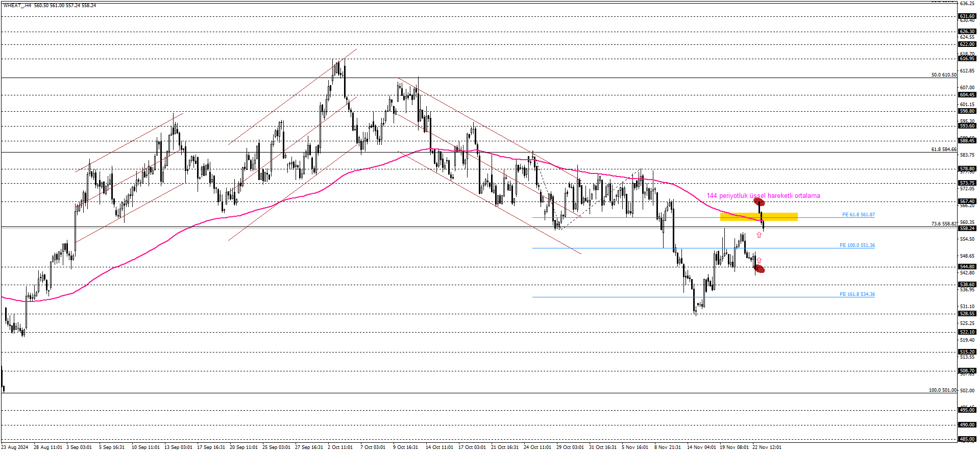The height and width of the screenshot is (453, 978).
Task: Click the 515.20 price level tag
Action: 967,352
